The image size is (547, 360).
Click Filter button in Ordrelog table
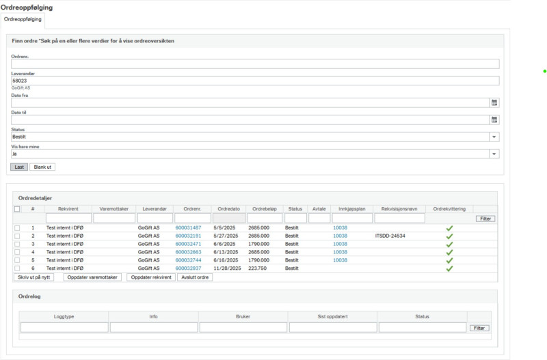(x=479, y=328)
